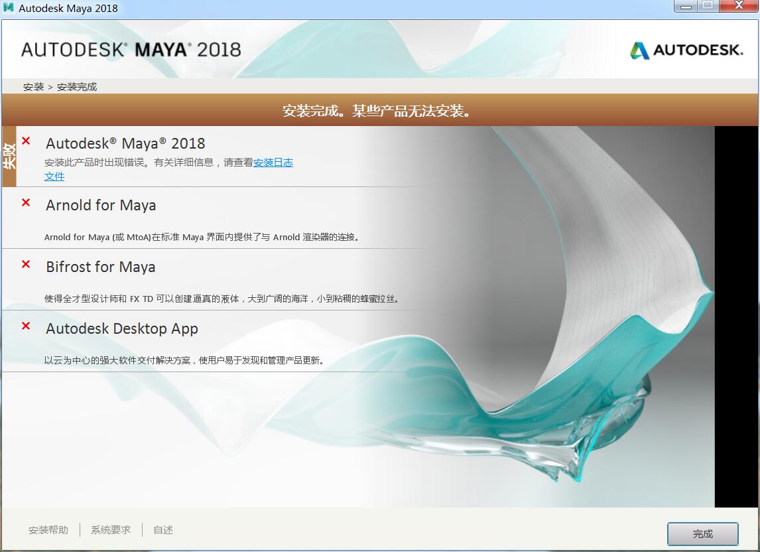
Task: Click the Autodesk logo in the header
Action: pyautogui.click(x=686, y=50)
